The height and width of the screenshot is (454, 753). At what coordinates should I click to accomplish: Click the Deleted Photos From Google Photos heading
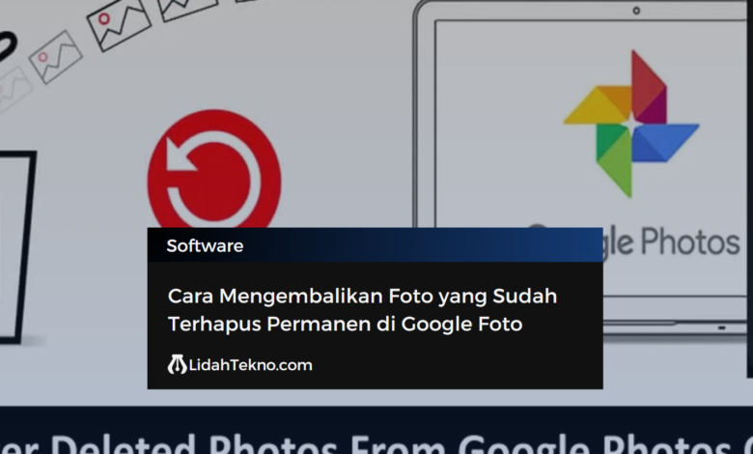tap(376, 444)
